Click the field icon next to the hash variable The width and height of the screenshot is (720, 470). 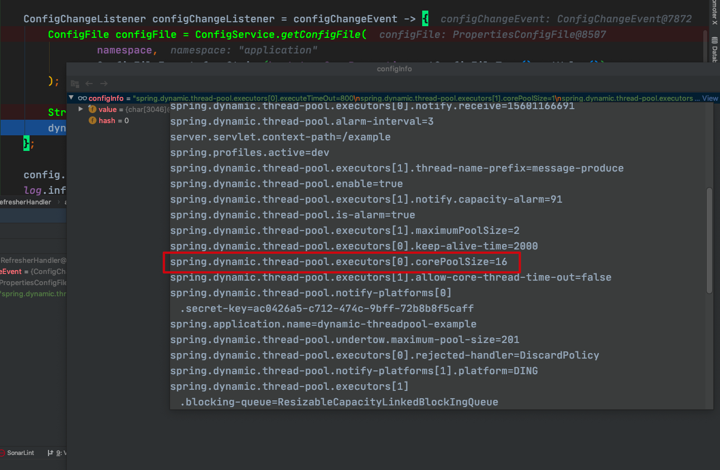click(x=93, y=120)
